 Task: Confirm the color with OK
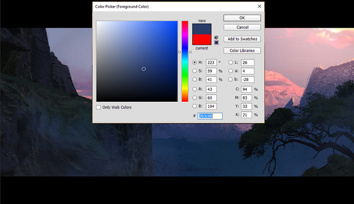point(242,18)
